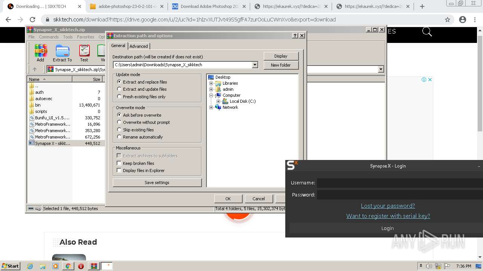Reload the current Chrome page
Screen dimensions: 483x271
32,20
